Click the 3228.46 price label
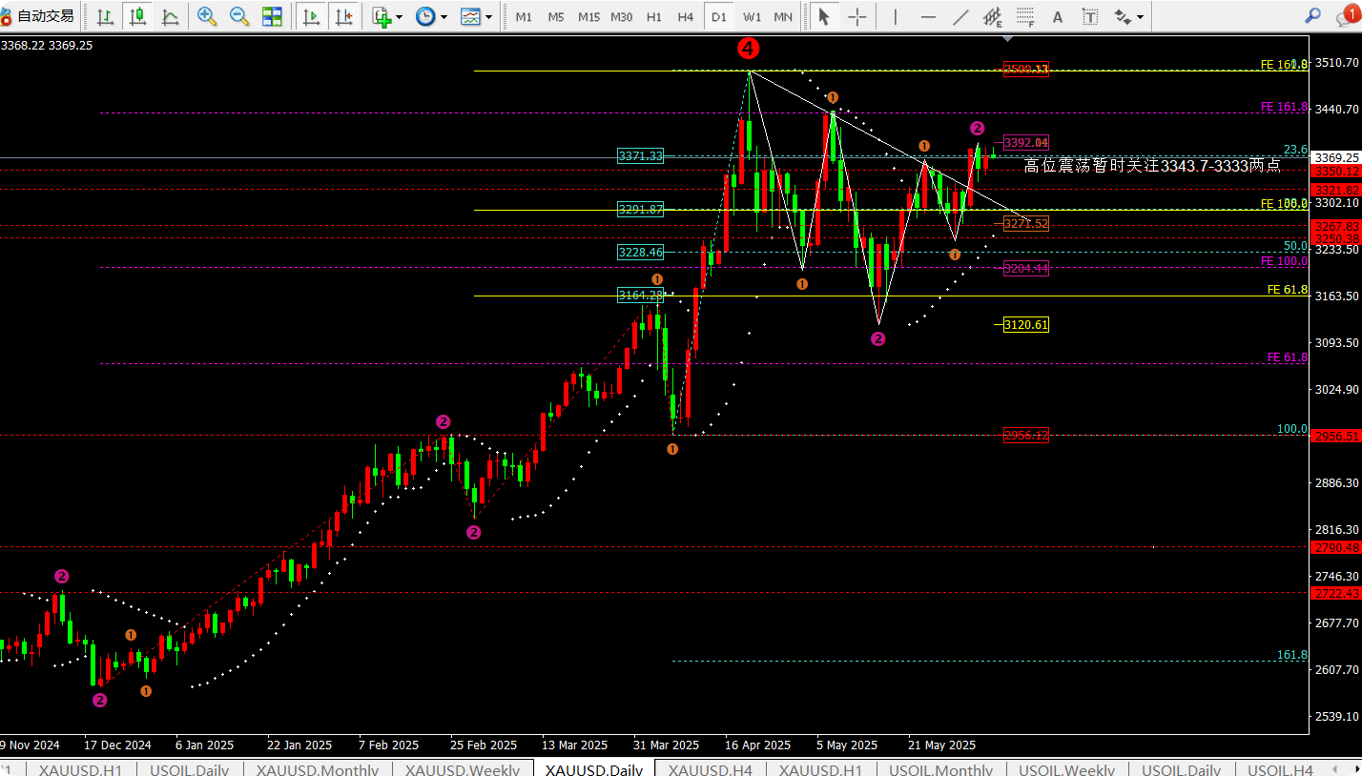 tap(640, 253)
